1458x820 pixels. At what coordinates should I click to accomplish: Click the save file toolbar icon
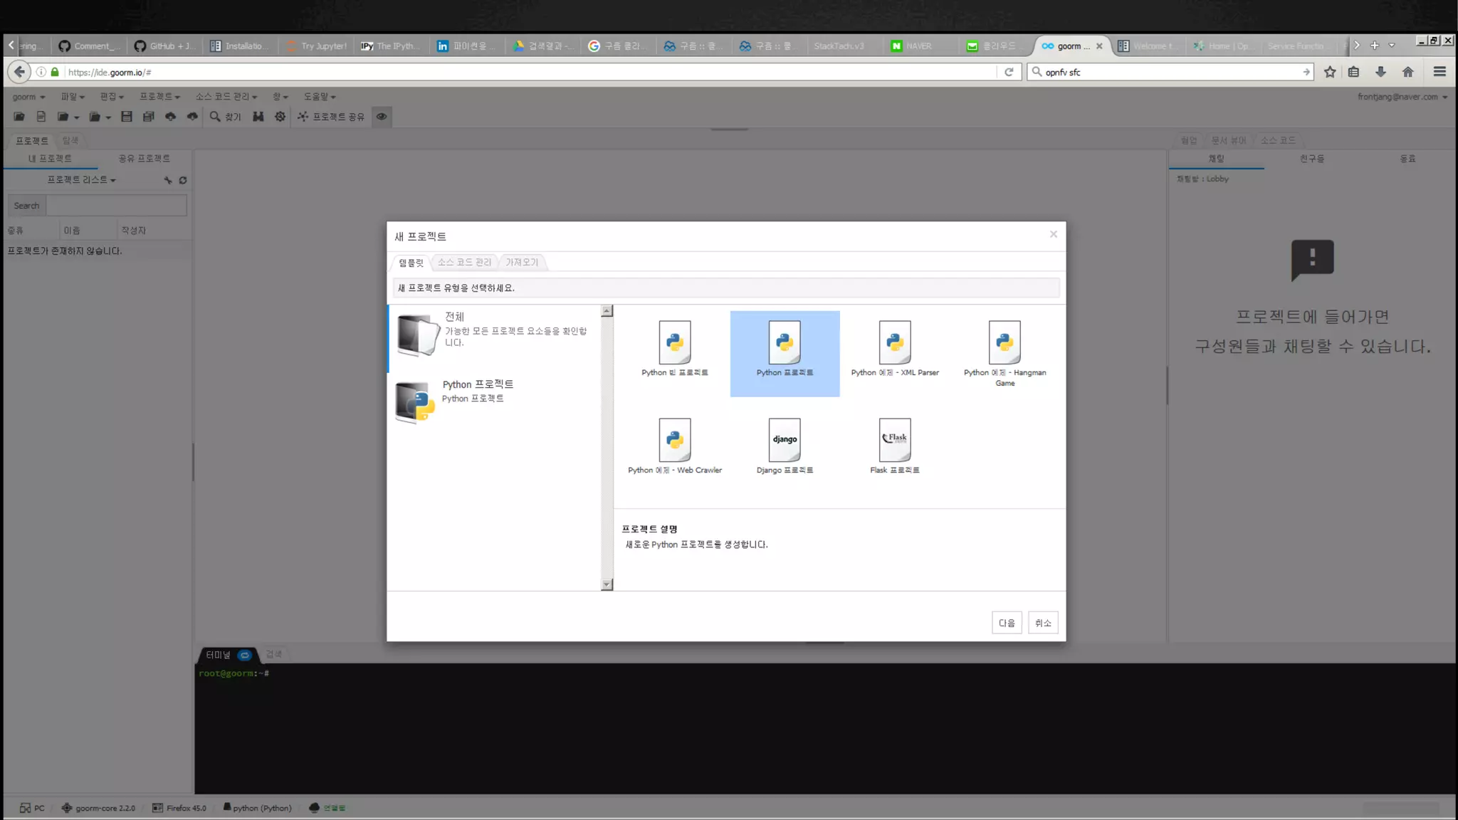(127, 117)
